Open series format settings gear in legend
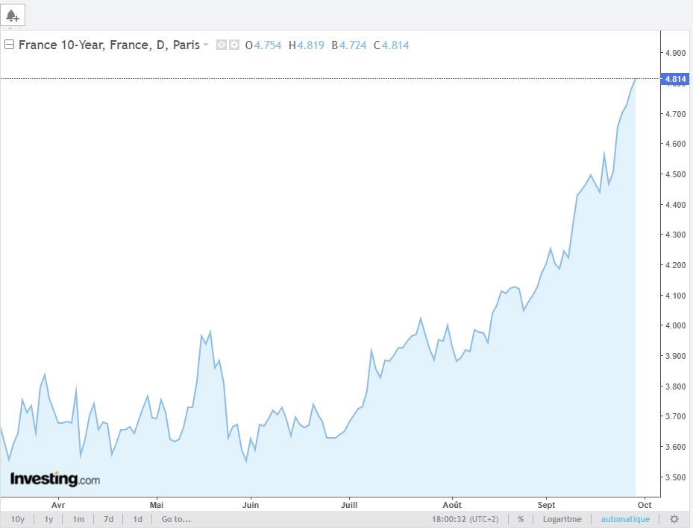This screenshot has height=528, width=693. point(234,45)
